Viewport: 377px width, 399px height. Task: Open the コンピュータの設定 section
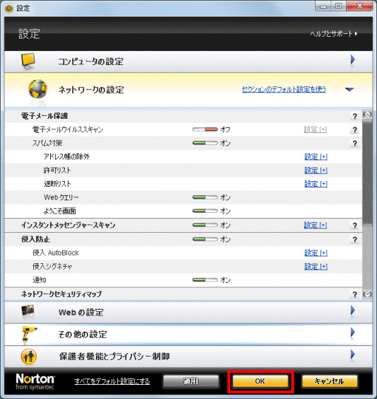click(188, 62)
